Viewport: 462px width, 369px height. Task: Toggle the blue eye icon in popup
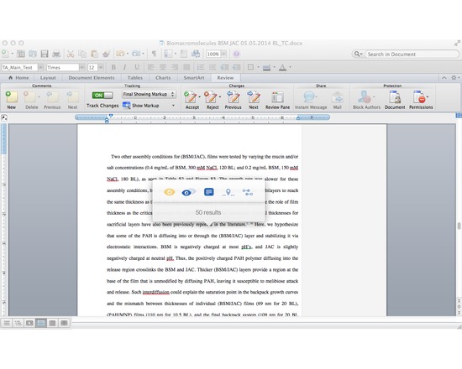click(188, 192)
